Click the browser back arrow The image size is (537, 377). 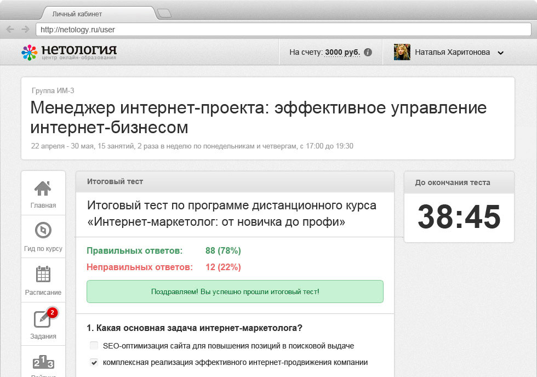(x=10, y=29)
